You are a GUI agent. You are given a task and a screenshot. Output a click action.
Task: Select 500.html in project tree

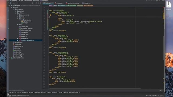(17, 50)
